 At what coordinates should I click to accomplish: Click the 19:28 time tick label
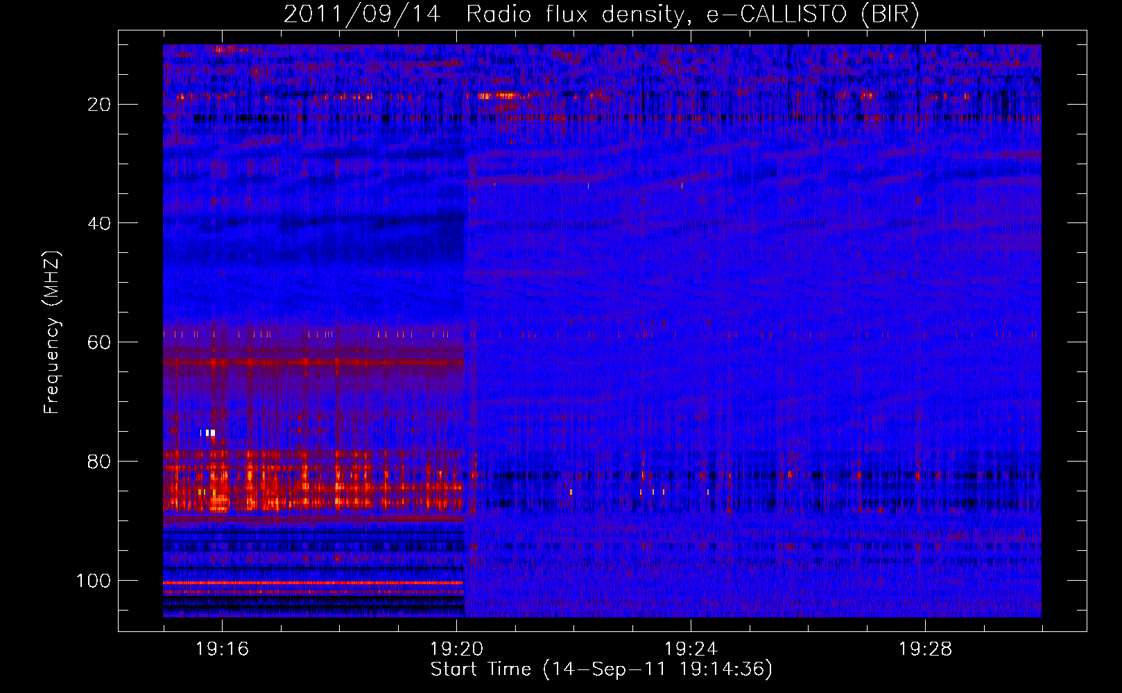[x=925, y=649]
